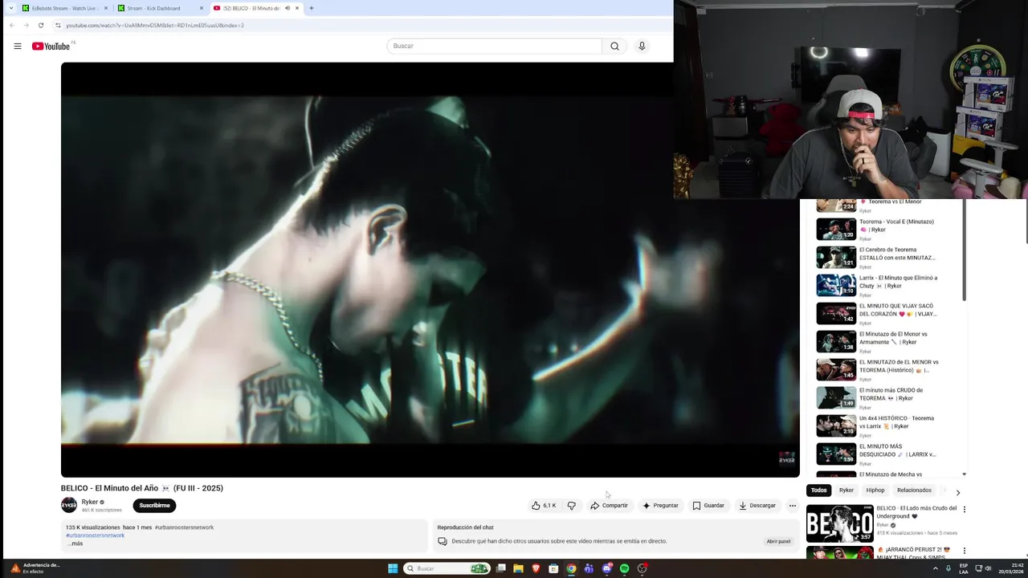
Task: Open options for BELICO Lado más Crudo video
Action: click(x=965, y=509)
